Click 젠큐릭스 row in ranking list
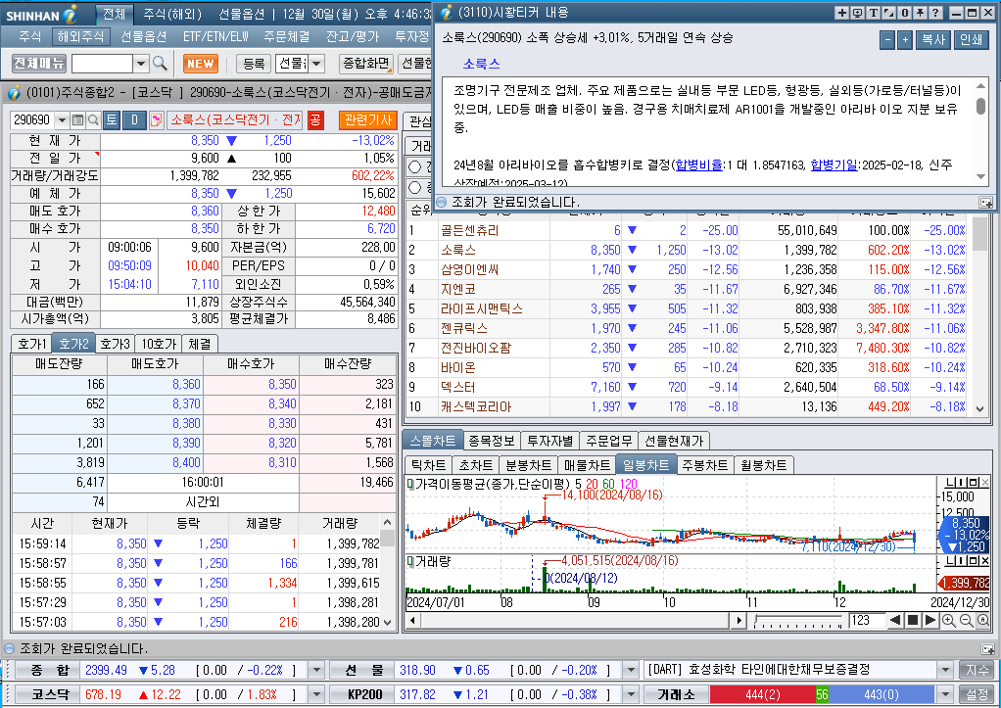 tap(689, 328)
